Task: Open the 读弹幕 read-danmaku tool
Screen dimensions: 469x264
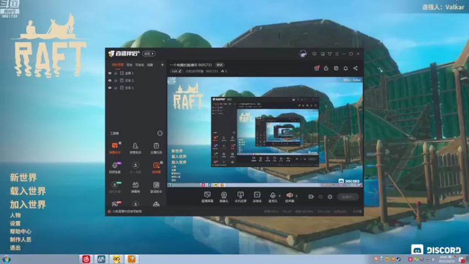Action: tap(156, 167)
